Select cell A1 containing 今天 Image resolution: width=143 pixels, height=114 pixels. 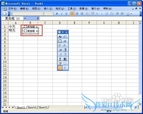pos(16,26)
